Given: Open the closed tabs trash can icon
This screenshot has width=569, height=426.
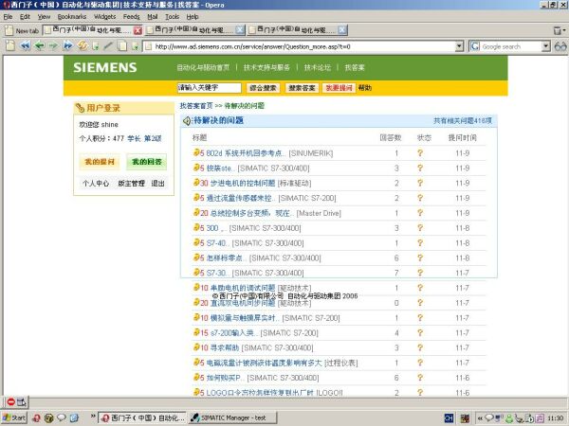Looking at the screenshot, I should coord(558,30).
